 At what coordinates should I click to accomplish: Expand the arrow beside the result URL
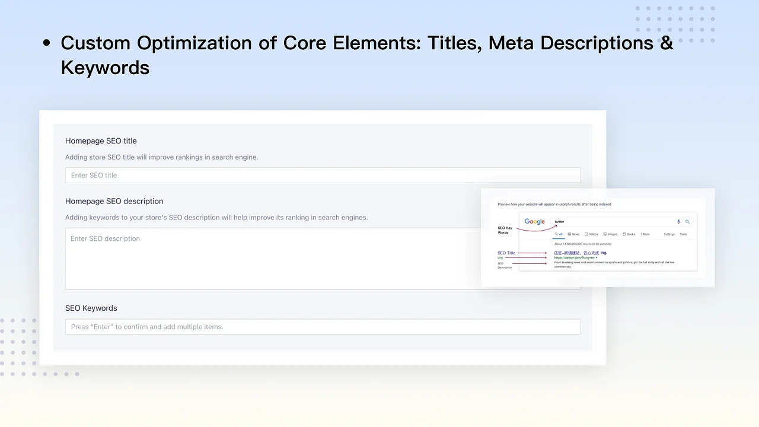(x=597, y=258)
